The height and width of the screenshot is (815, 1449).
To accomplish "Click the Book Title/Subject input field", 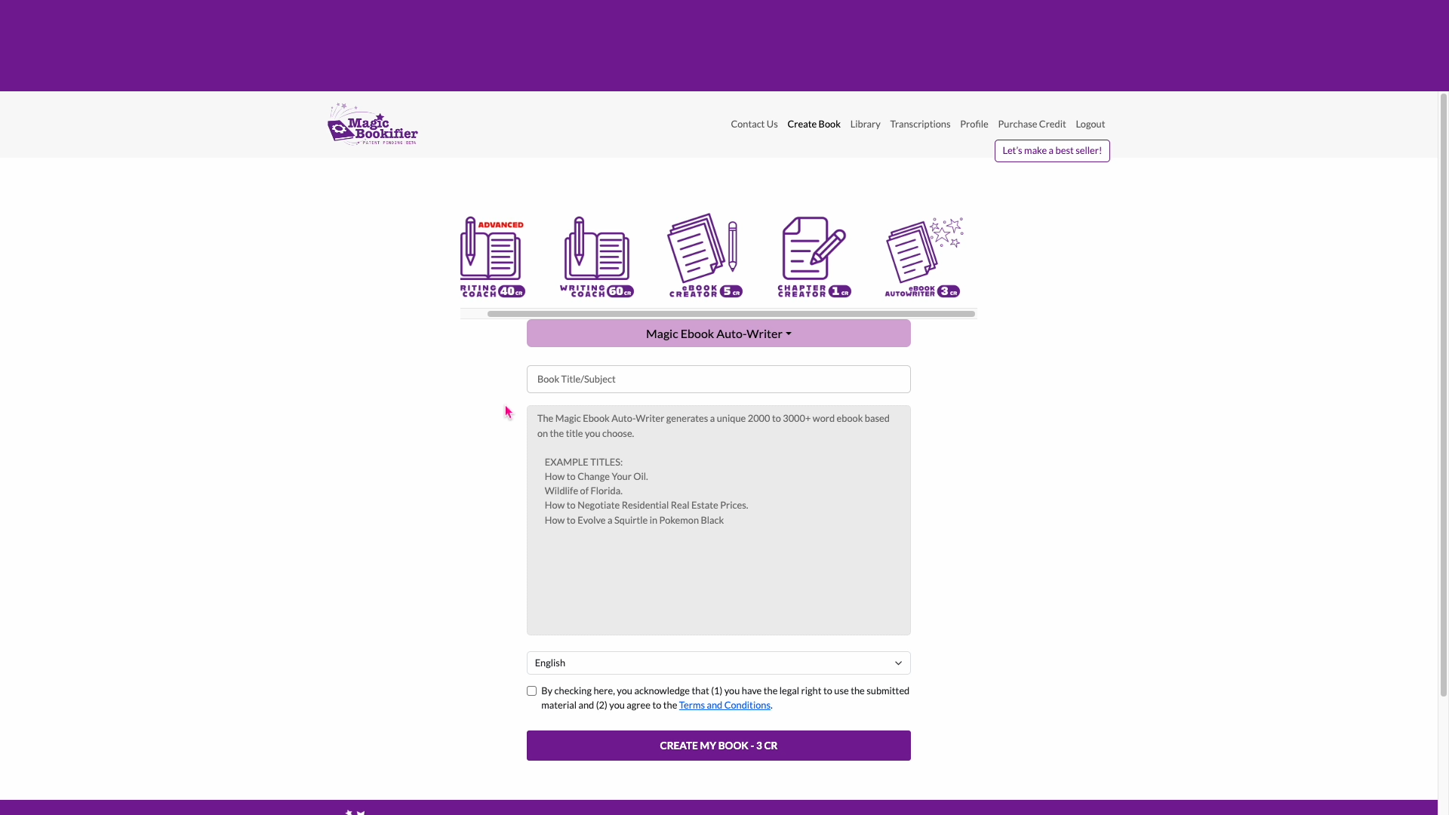I will tap(718, 378).
